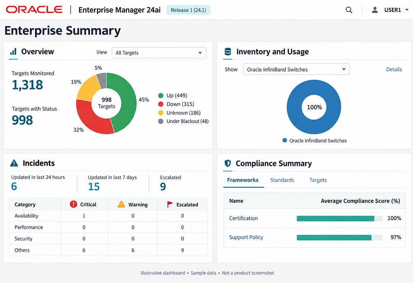Image resolution: width=413 pixels, height=283 pixels.
Task: Click the Enterprise Manager 24ai product title
Action: [x=119, y=10]
